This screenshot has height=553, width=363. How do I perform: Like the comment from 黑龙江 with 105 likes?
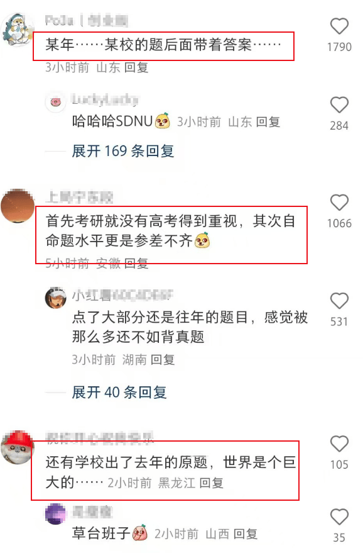click(x=339, y=444)
